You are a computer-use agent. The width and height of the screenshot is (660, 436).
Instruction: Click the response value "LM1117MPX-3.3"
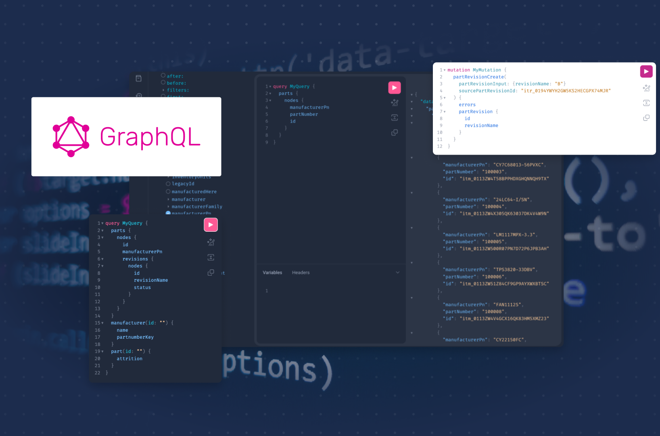pos(515,235)
